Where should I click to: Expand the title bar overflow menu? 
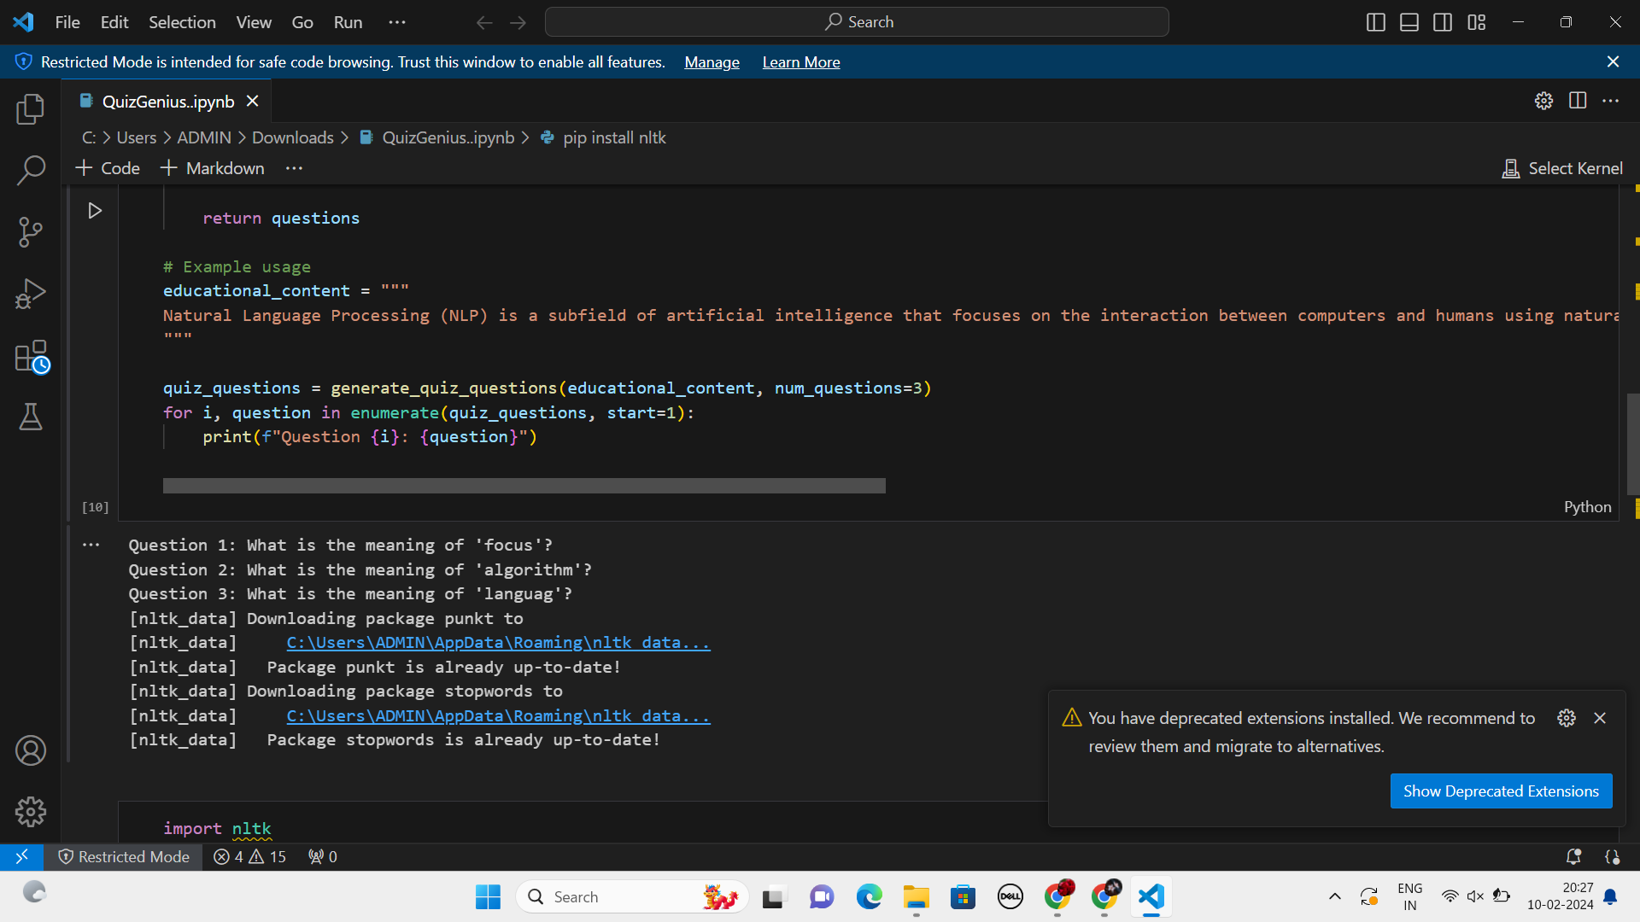[x=397, y=22]
